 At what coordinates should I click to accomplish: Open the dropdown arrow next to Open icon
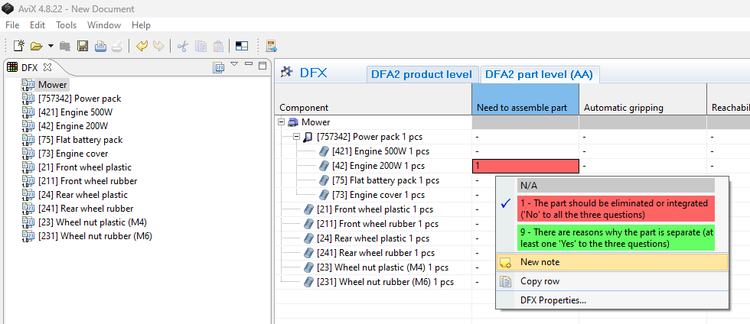(51, 47)
